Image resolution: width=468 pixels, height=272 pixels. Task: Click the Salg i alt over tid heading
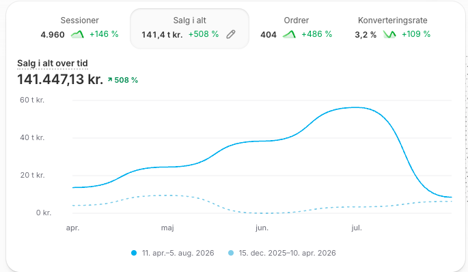tap(53, 64)
